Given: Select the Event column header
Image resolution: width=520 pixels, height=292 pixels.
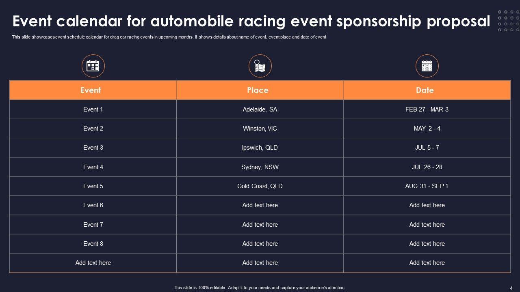Looking at the screenshot, I should tap(91, 90).
